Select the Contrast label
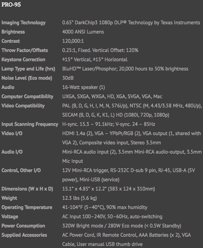Screen dimensions: 203x248 tap(11, 41)
